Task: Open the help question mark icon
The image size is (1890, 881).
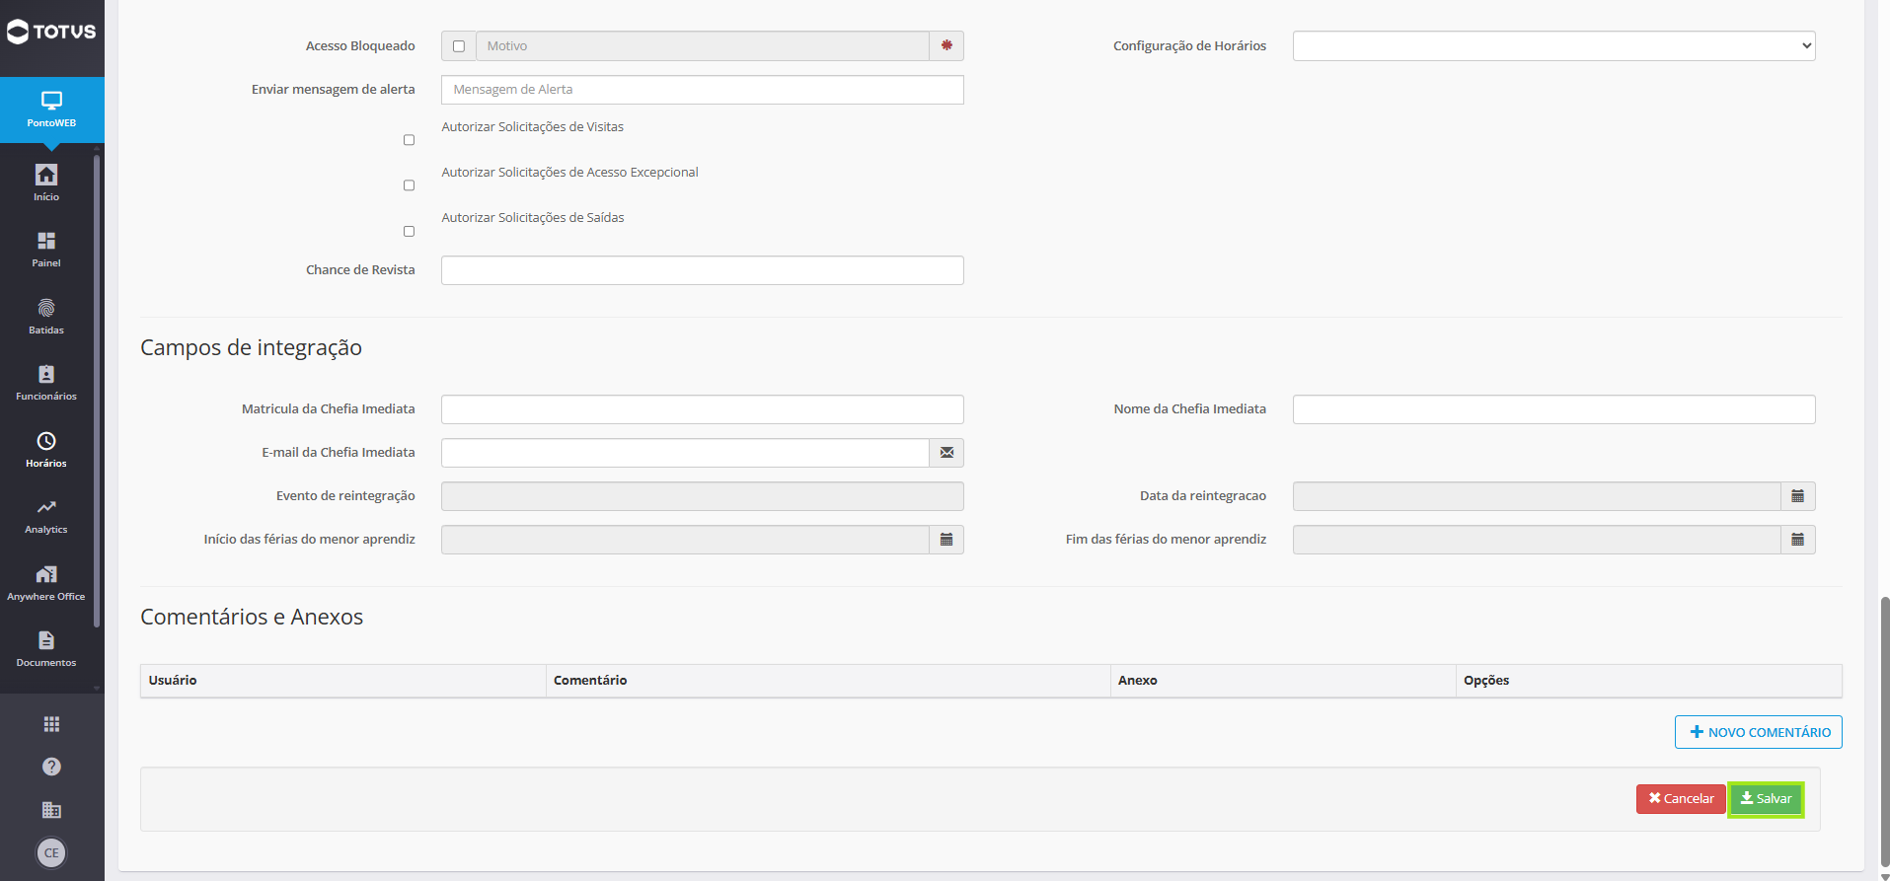Action: point(51,767)
